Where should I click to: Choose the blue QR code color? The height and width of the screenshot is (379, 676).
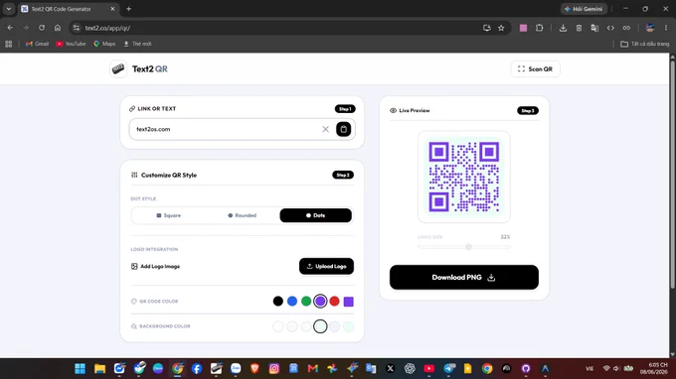pos(292,302)
